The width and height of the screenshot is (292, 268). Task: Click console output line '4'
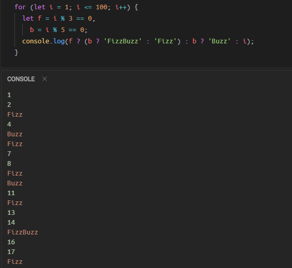click(9, 124)
